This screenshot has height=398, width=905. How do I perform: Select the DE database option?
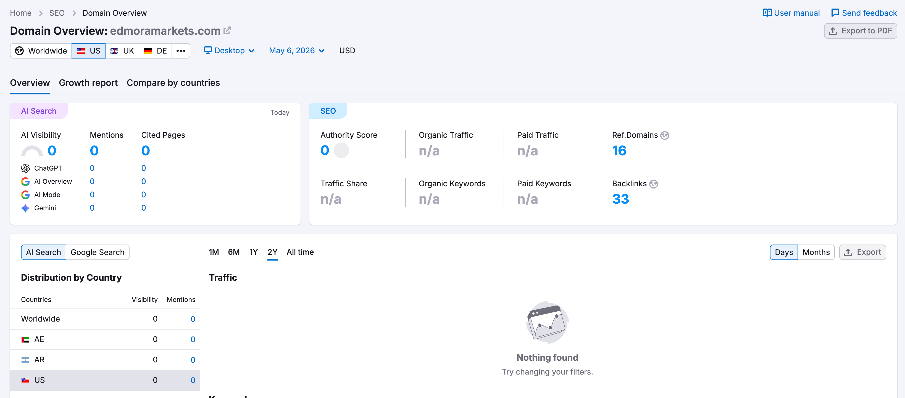pos(156,51)
